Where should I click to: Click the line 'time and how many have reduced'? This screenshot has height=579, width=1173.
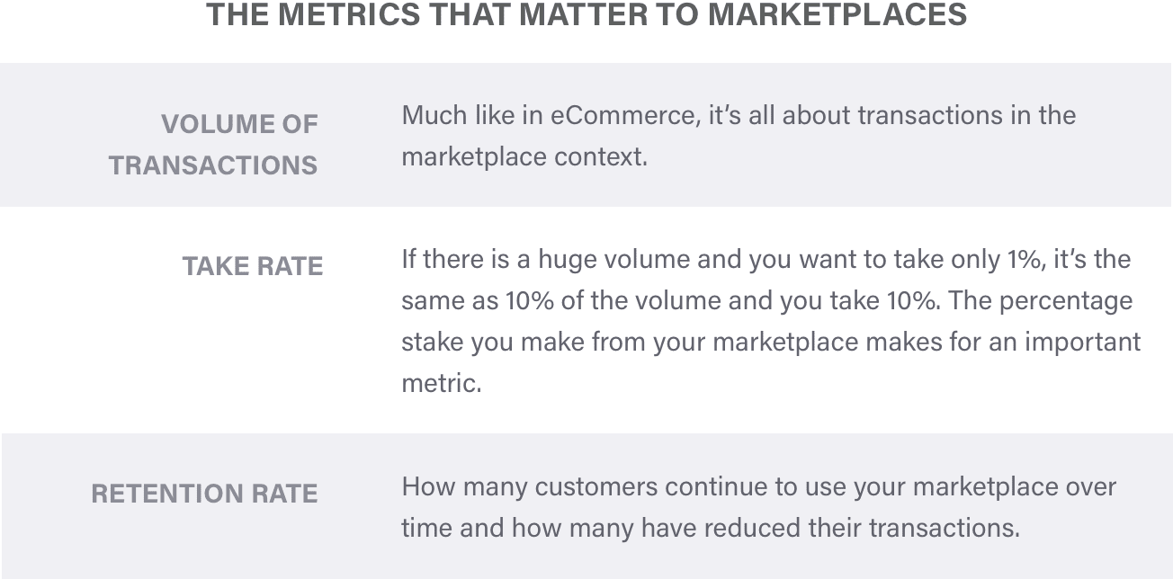711,528
